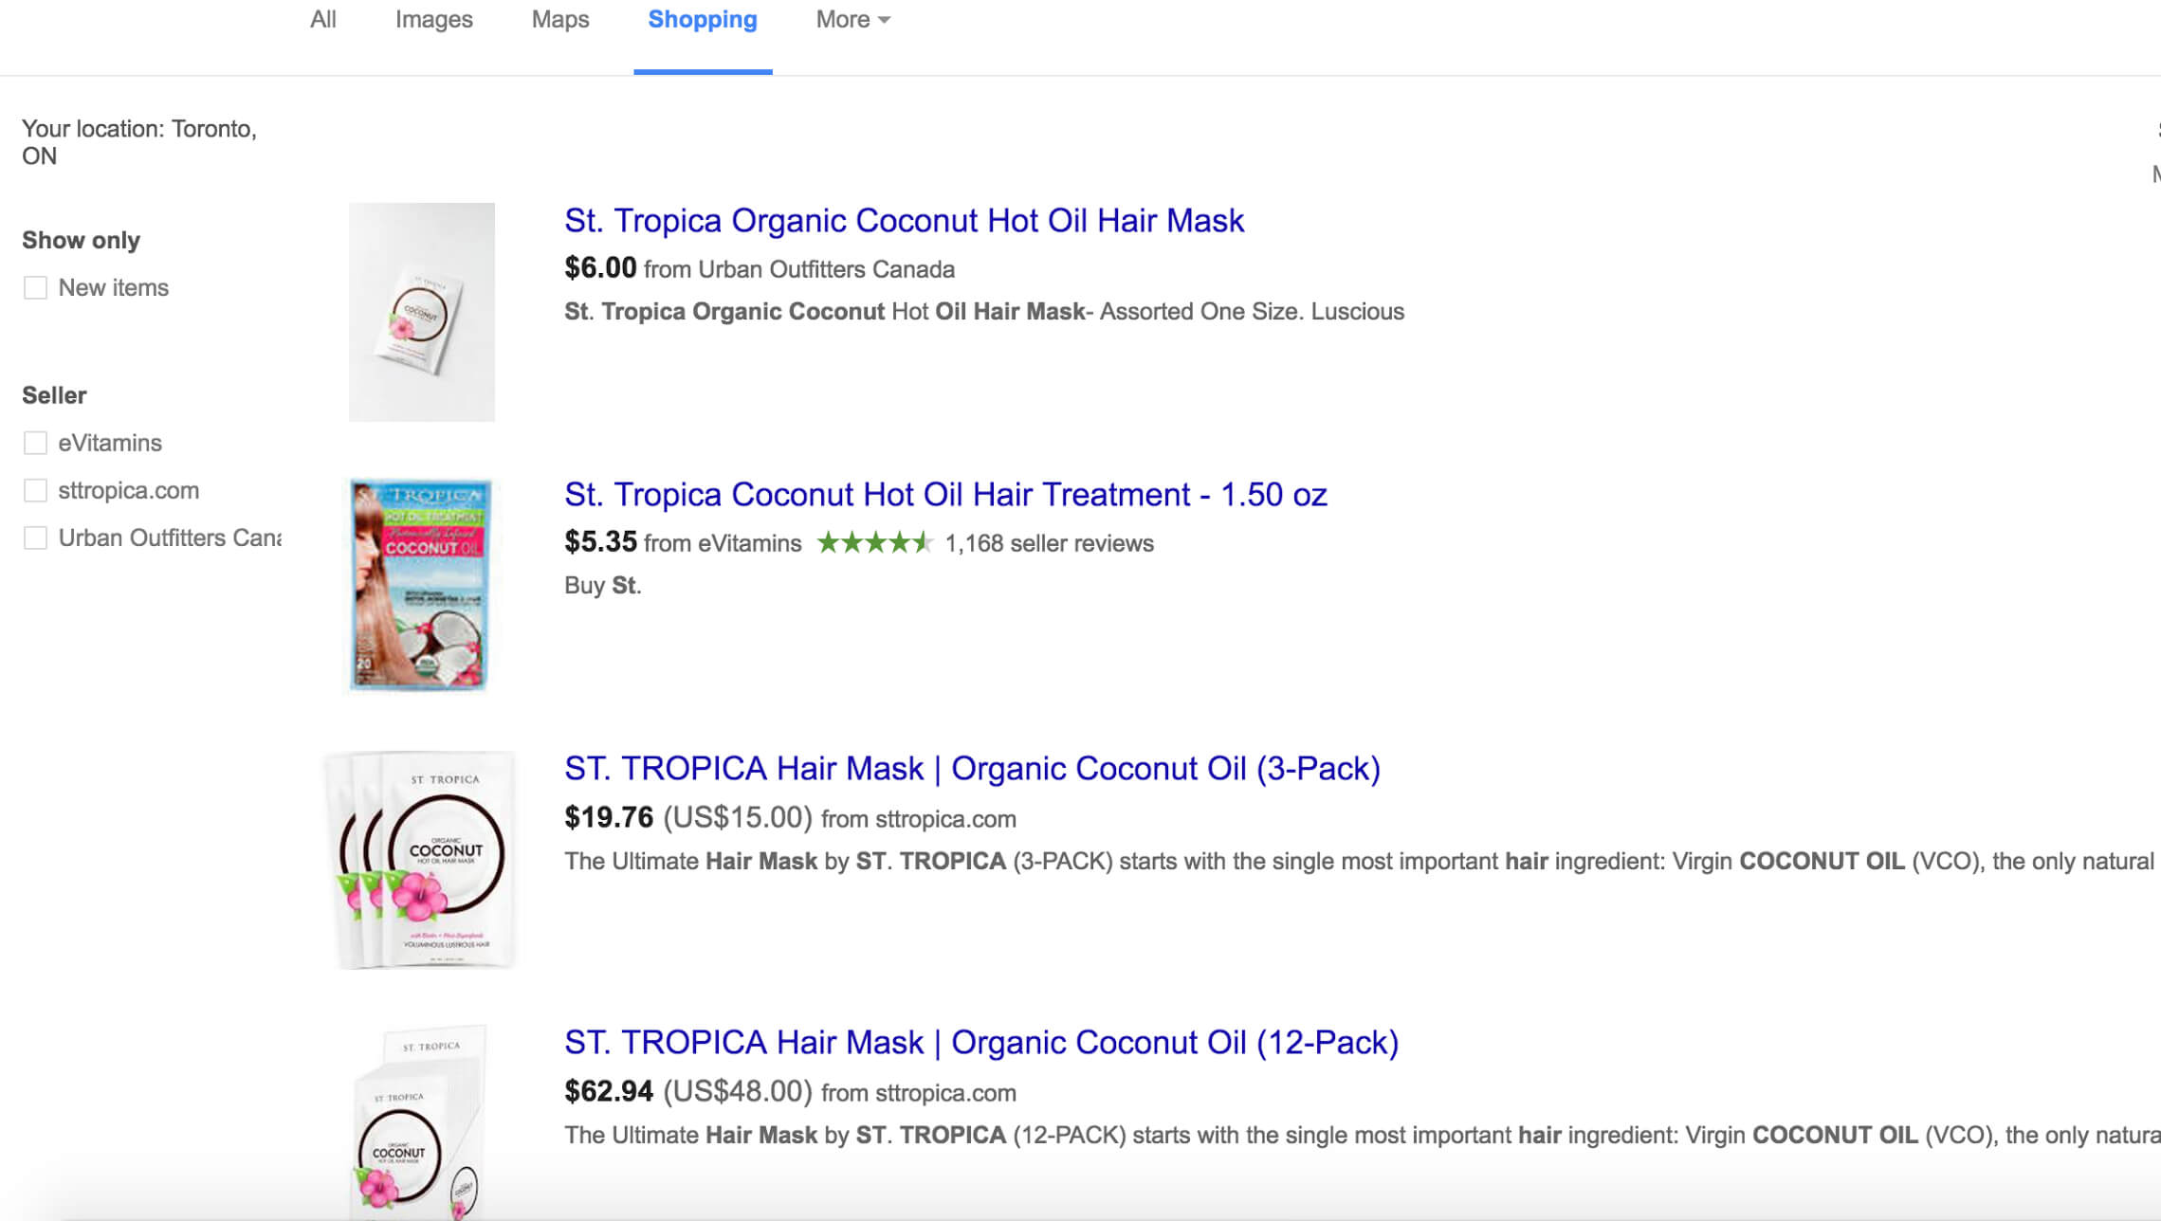Image resolution: width=2161 pixels, height=1221 pixels.
Task: Check the Urban Outfitters Canada seller filter
Action: [x=36, y=538]
